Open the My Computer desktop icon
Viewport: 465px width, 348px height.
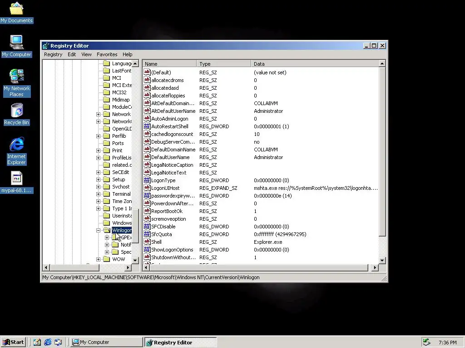tap(16, 46)
